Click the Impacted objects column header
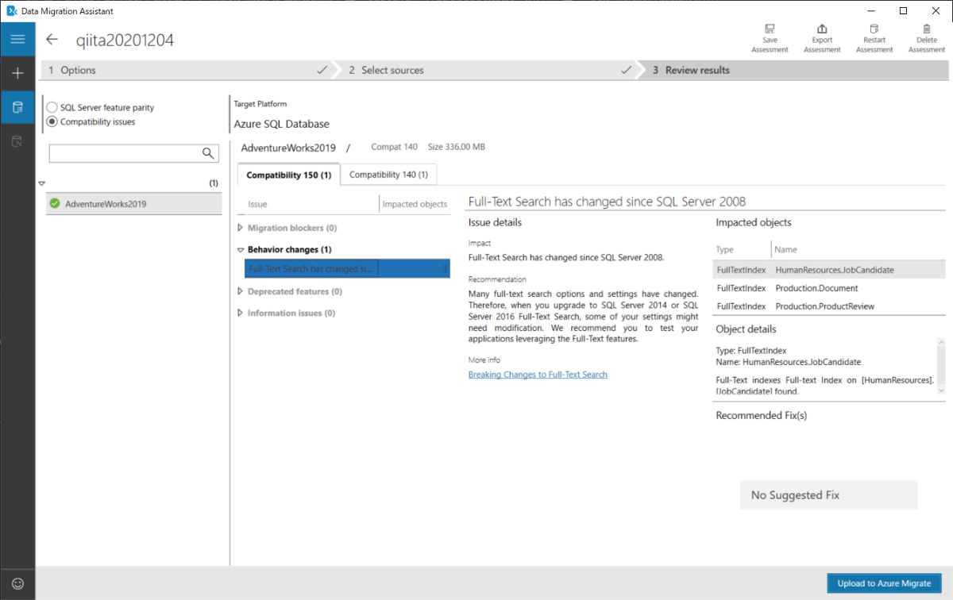The height and width of the screenshot is (600, 953). point(415,204)
